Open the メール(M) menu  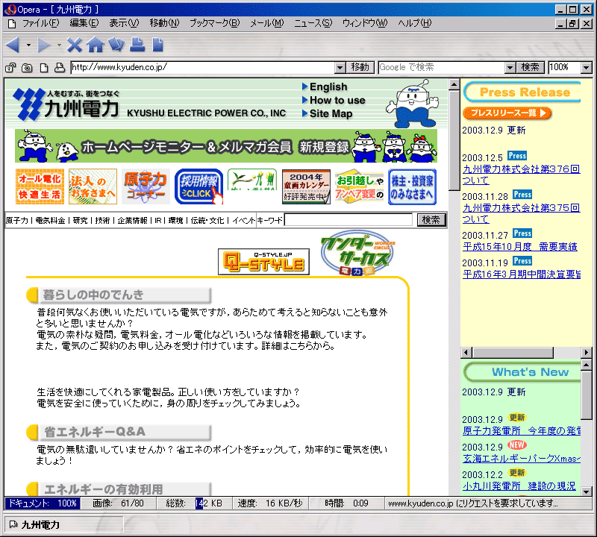(x=267, y=24)
